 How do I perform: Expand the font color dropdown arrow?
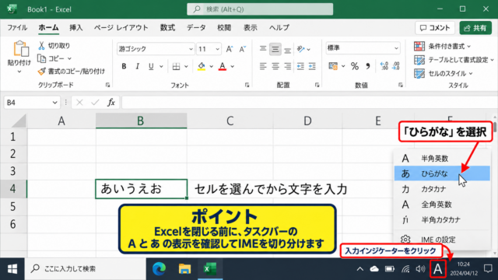233,66
